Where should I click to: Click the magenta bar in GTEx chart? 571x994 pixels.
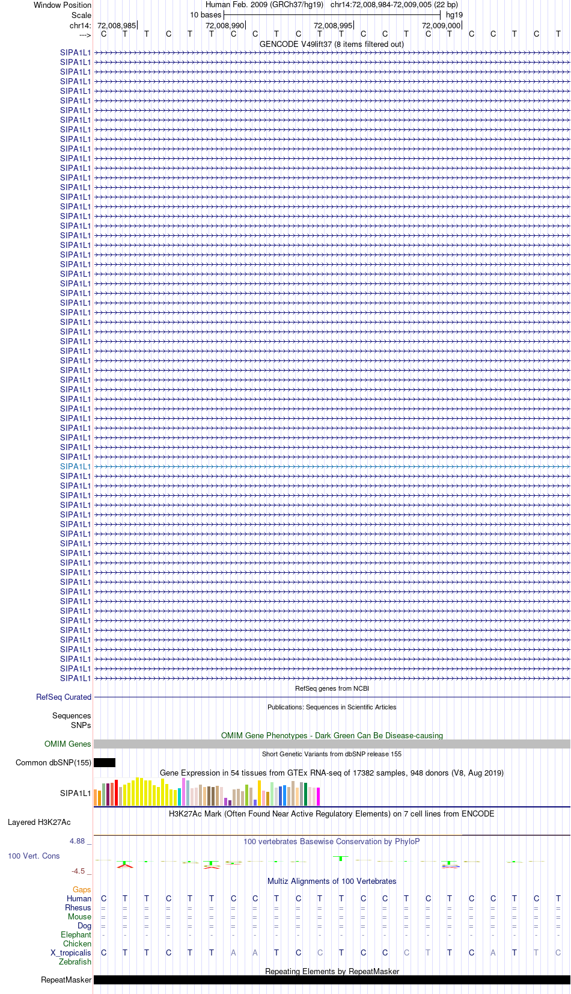319,797
